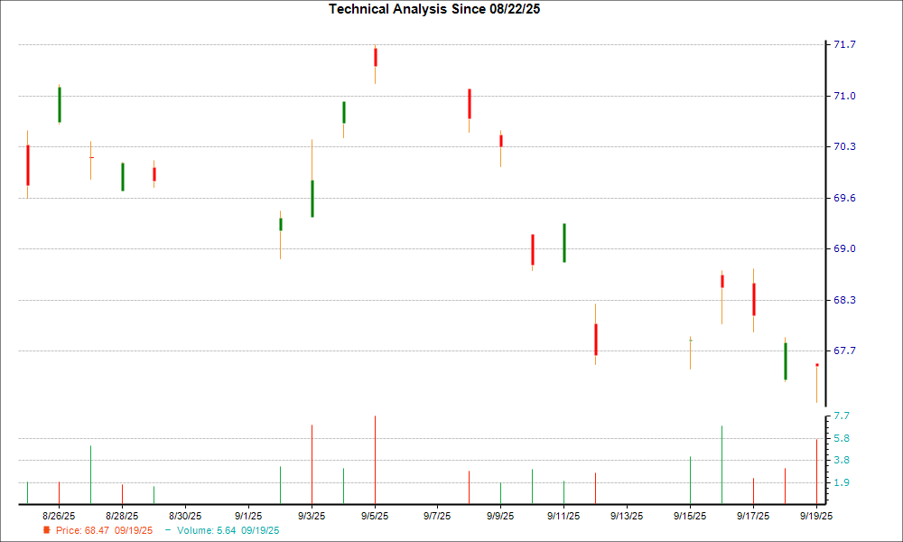Screen dimensions: 903x542
Task: Click the 8/30/25 date label
Action: pos(185,516)
